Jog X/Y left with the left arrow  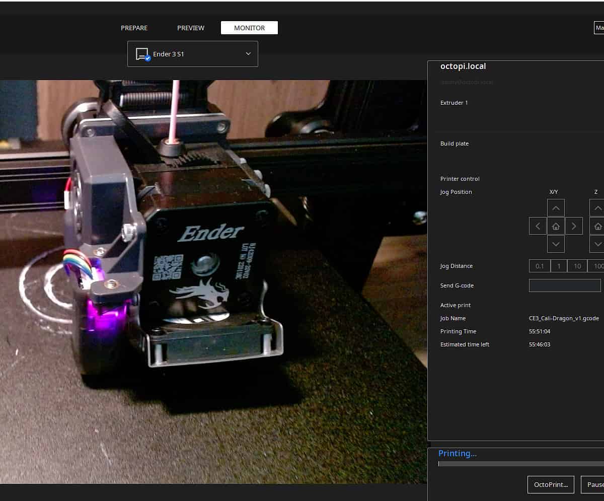coord(538,226)
